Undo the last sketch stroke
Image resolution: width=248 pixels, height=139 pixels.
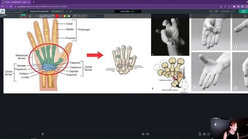pos(79,16)
